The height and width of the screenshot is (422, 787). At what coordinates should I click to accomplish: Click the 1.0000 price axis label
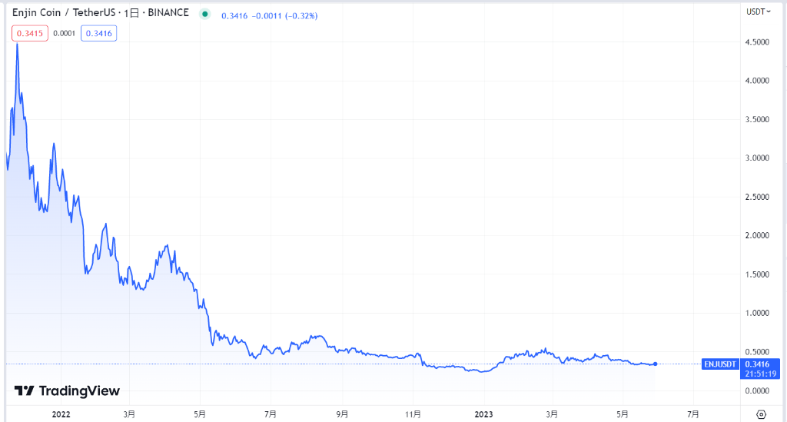[757, 313]
